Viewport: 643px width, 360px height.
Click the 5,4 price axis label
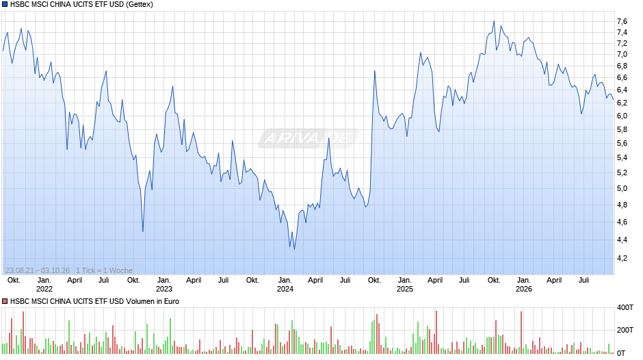[622, 158]
